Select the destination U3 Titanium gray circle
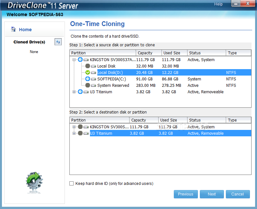The height and width of the screenshot is (209, 257). click(x=80, y=133)
